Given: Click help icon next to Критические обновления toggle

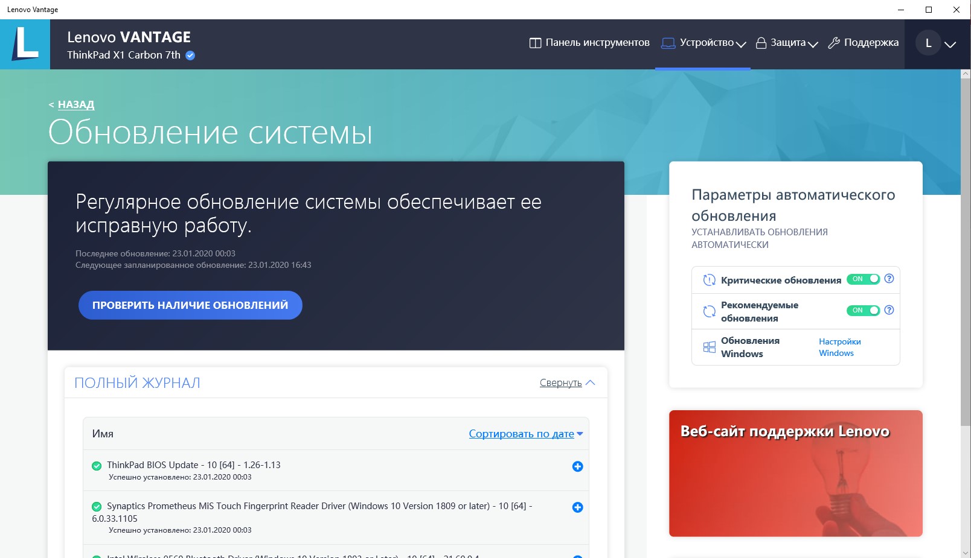Looking at the screenshot, I should pos(889,279).
